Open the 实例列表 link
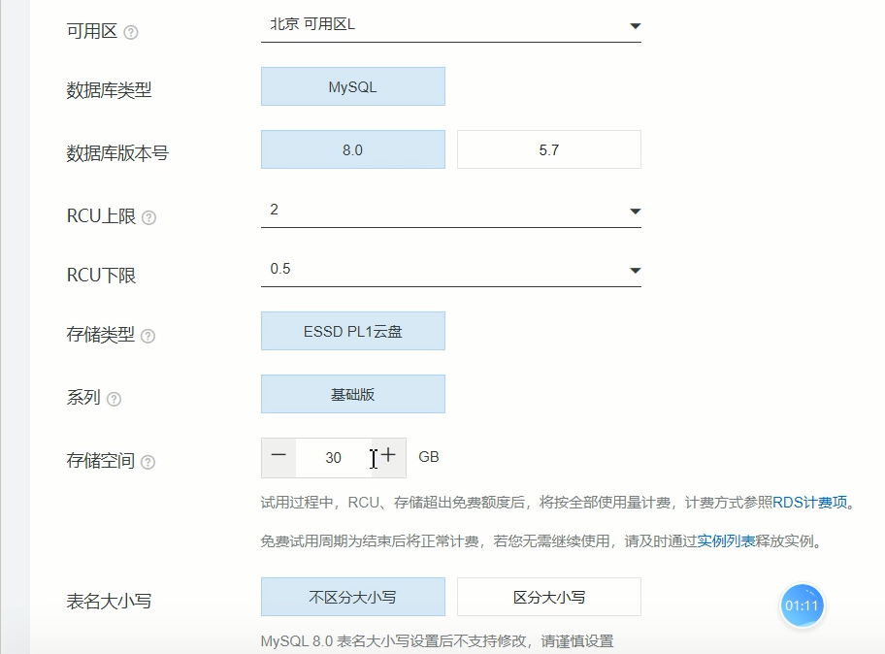Viewport: 885px width, 654px height. [726, 541]
